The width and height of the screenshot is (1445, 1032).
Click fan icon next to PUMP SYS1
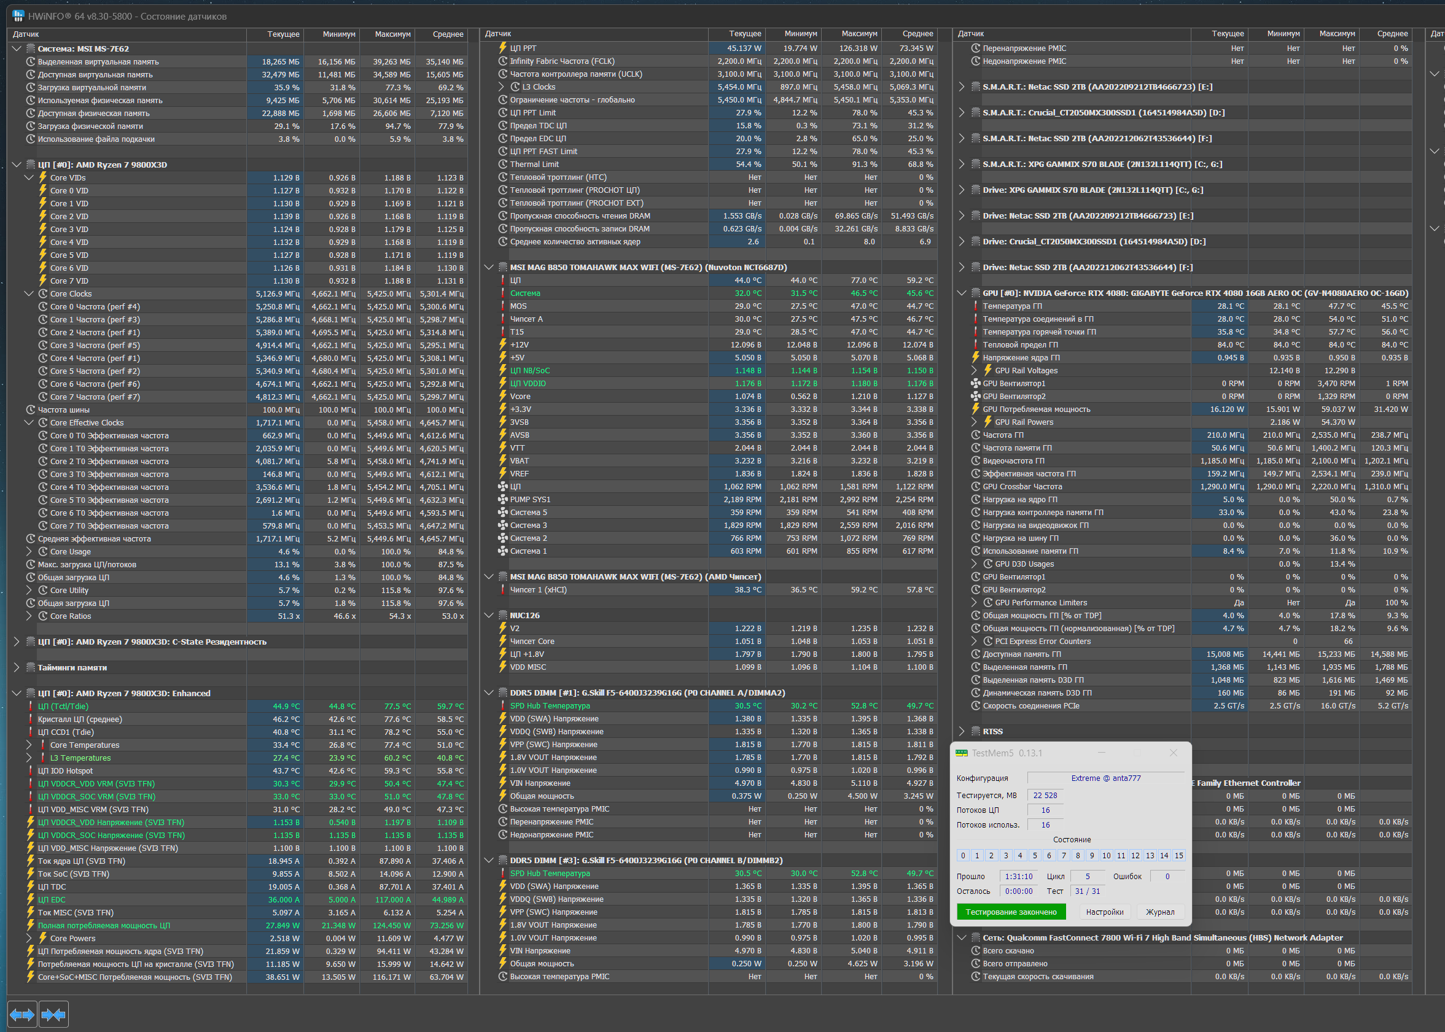[502, 500]
